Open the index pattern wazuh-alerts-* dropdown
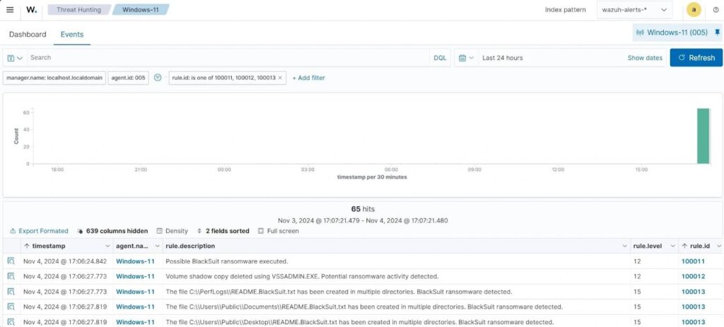Screen dimensions: 724x327 tap(634, 10)
